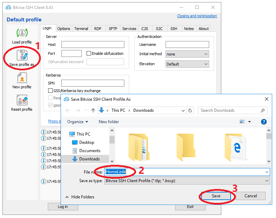The height and width of the screenshot is (218, 276).
Task: Go back in the save dialog
Action: click(68, 110)
